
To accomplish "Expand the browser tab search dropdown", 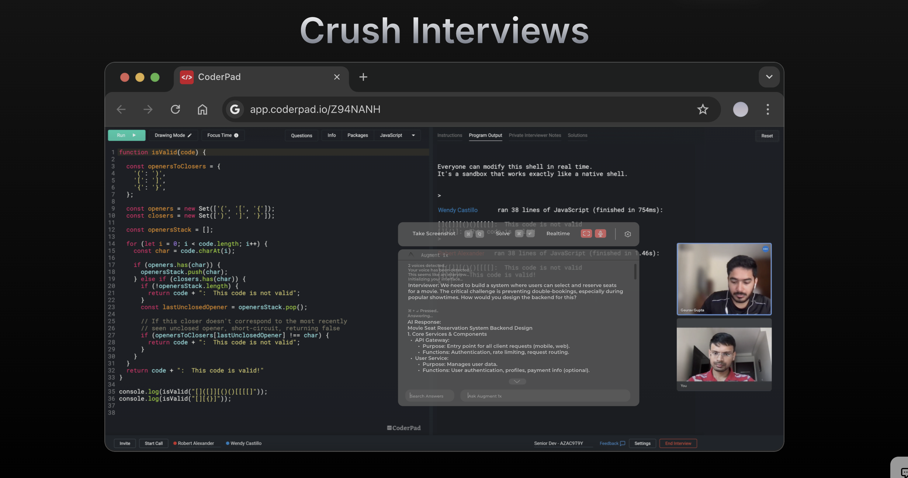I will pos(769,77).
